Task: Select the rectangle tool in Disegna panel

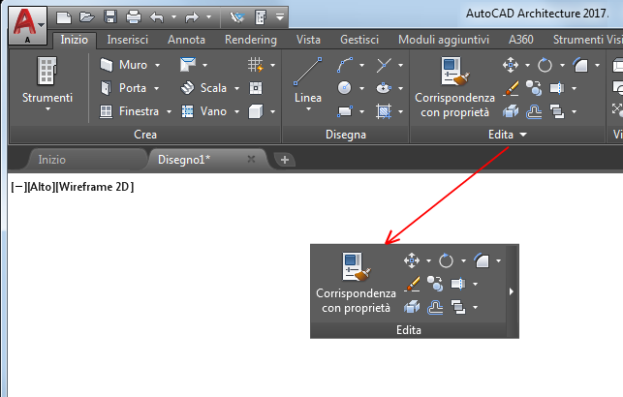Action: (x=345, y=111)
